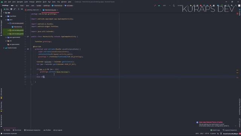
Task: Close the MainActivity.java tab
Action: [x=58, y=10]
